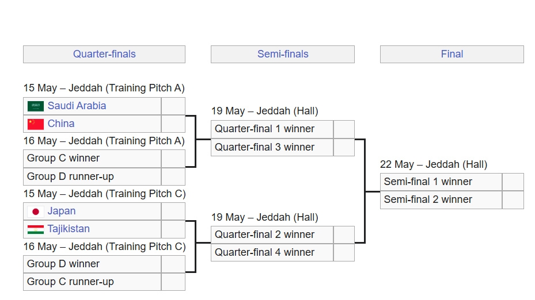Select the Group C runner-up cell

coord(92,282)
